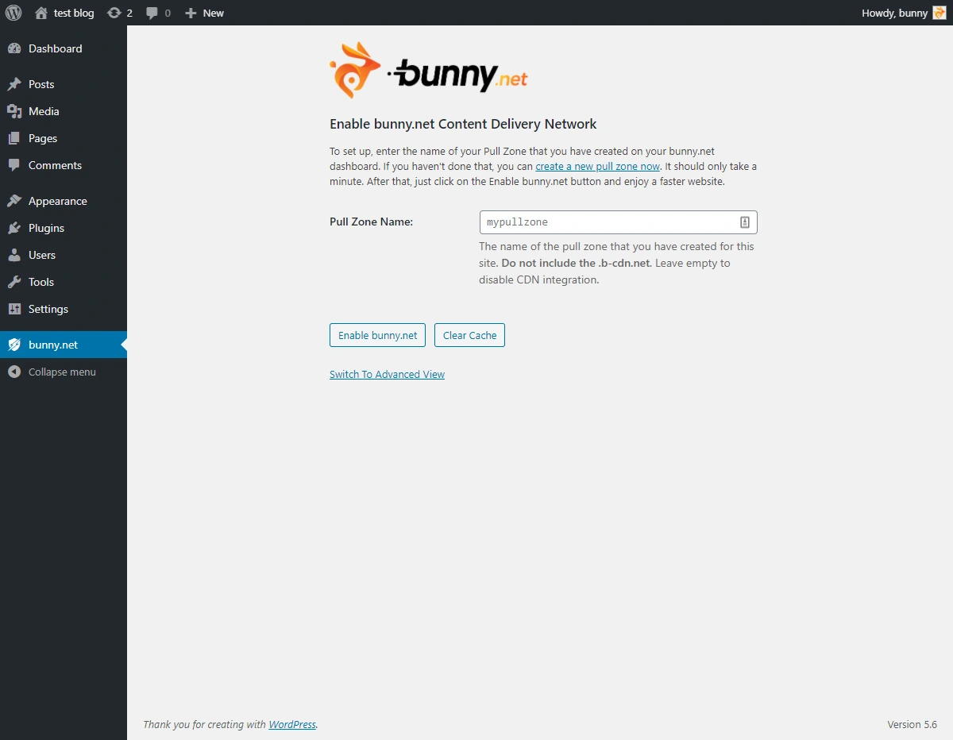This screenshot has height=740, width=953.
Task: Click the bunny.net sidebar menu icon
Action: [x=14, y=345]
